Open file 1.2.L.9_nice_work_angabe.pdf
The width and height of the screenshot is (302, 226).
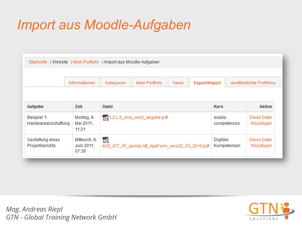click(x=138, y=117)
